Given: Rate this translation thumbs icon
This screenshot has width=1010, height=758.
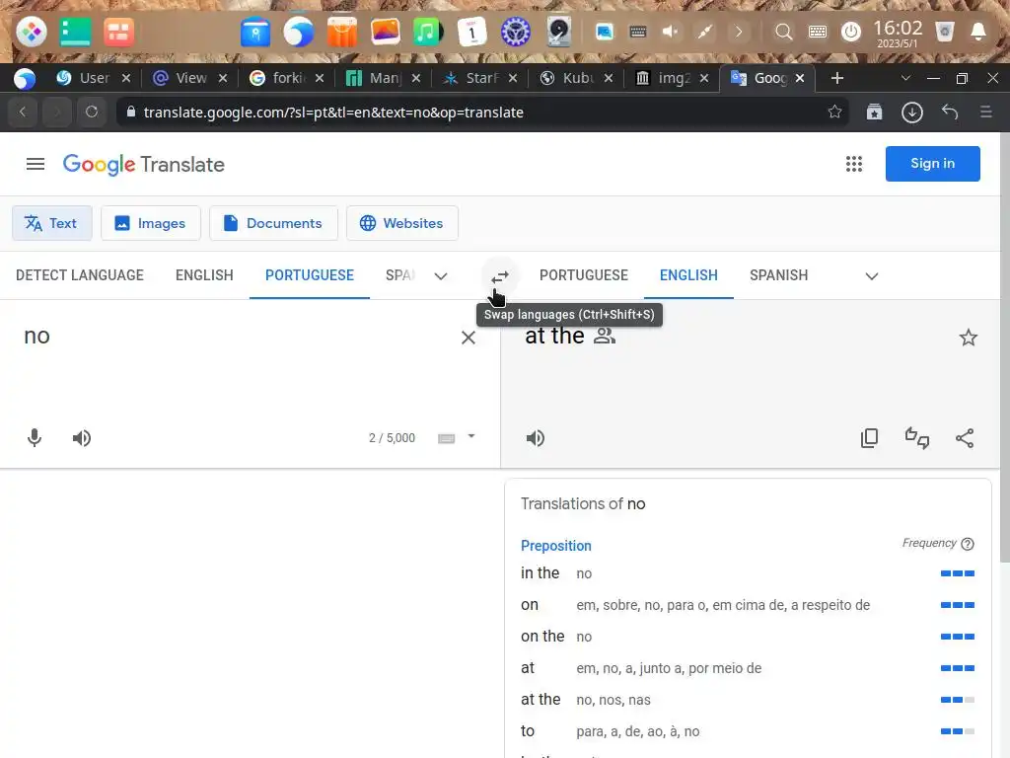Looking at the screenshot, I should [917, 438].
